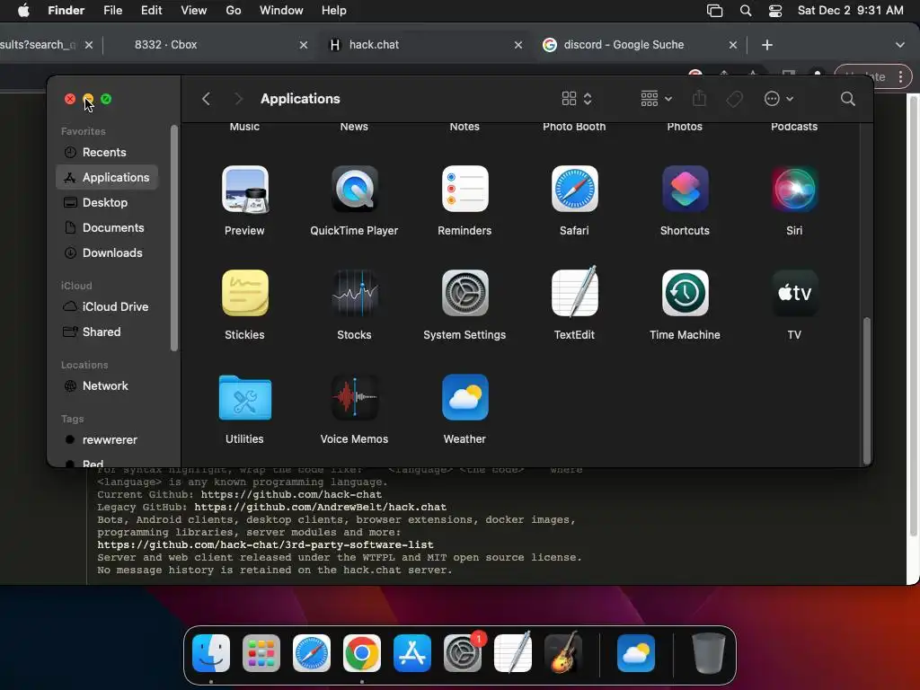Open the group-by options dropdown

point(656,99)
